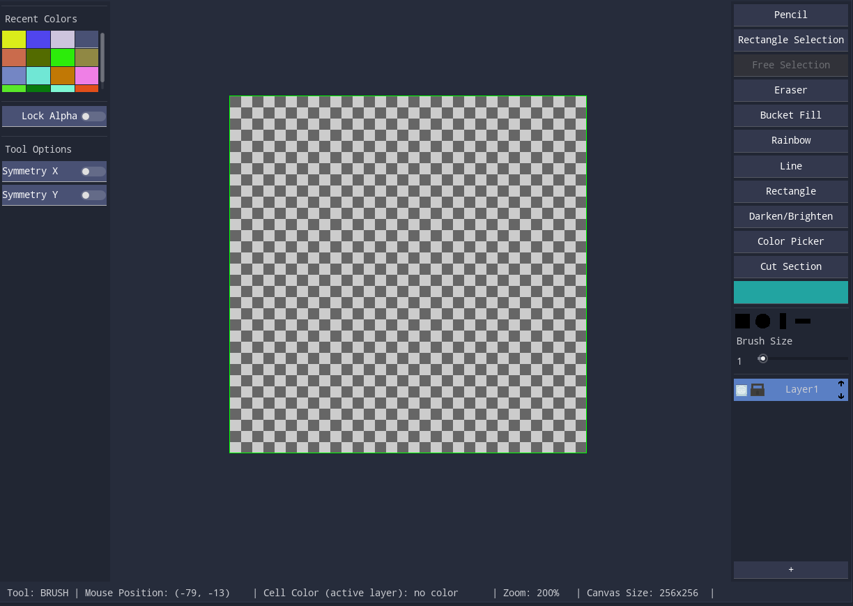The width and height of the screenshot is (853, 606).
Task: Click the Recent Colors scrollbar
Action: point(102,56)
